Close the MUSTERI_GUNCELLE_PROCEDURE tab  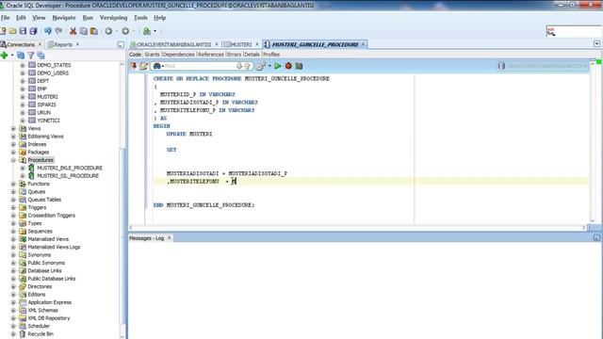[x=363, y=44]
